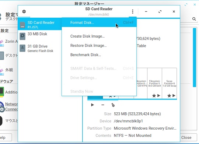Select Swap Partition 6 1.0 GB block
This screenshot has width=199, height=144.
pyautogui.click(x=170, y=83)
